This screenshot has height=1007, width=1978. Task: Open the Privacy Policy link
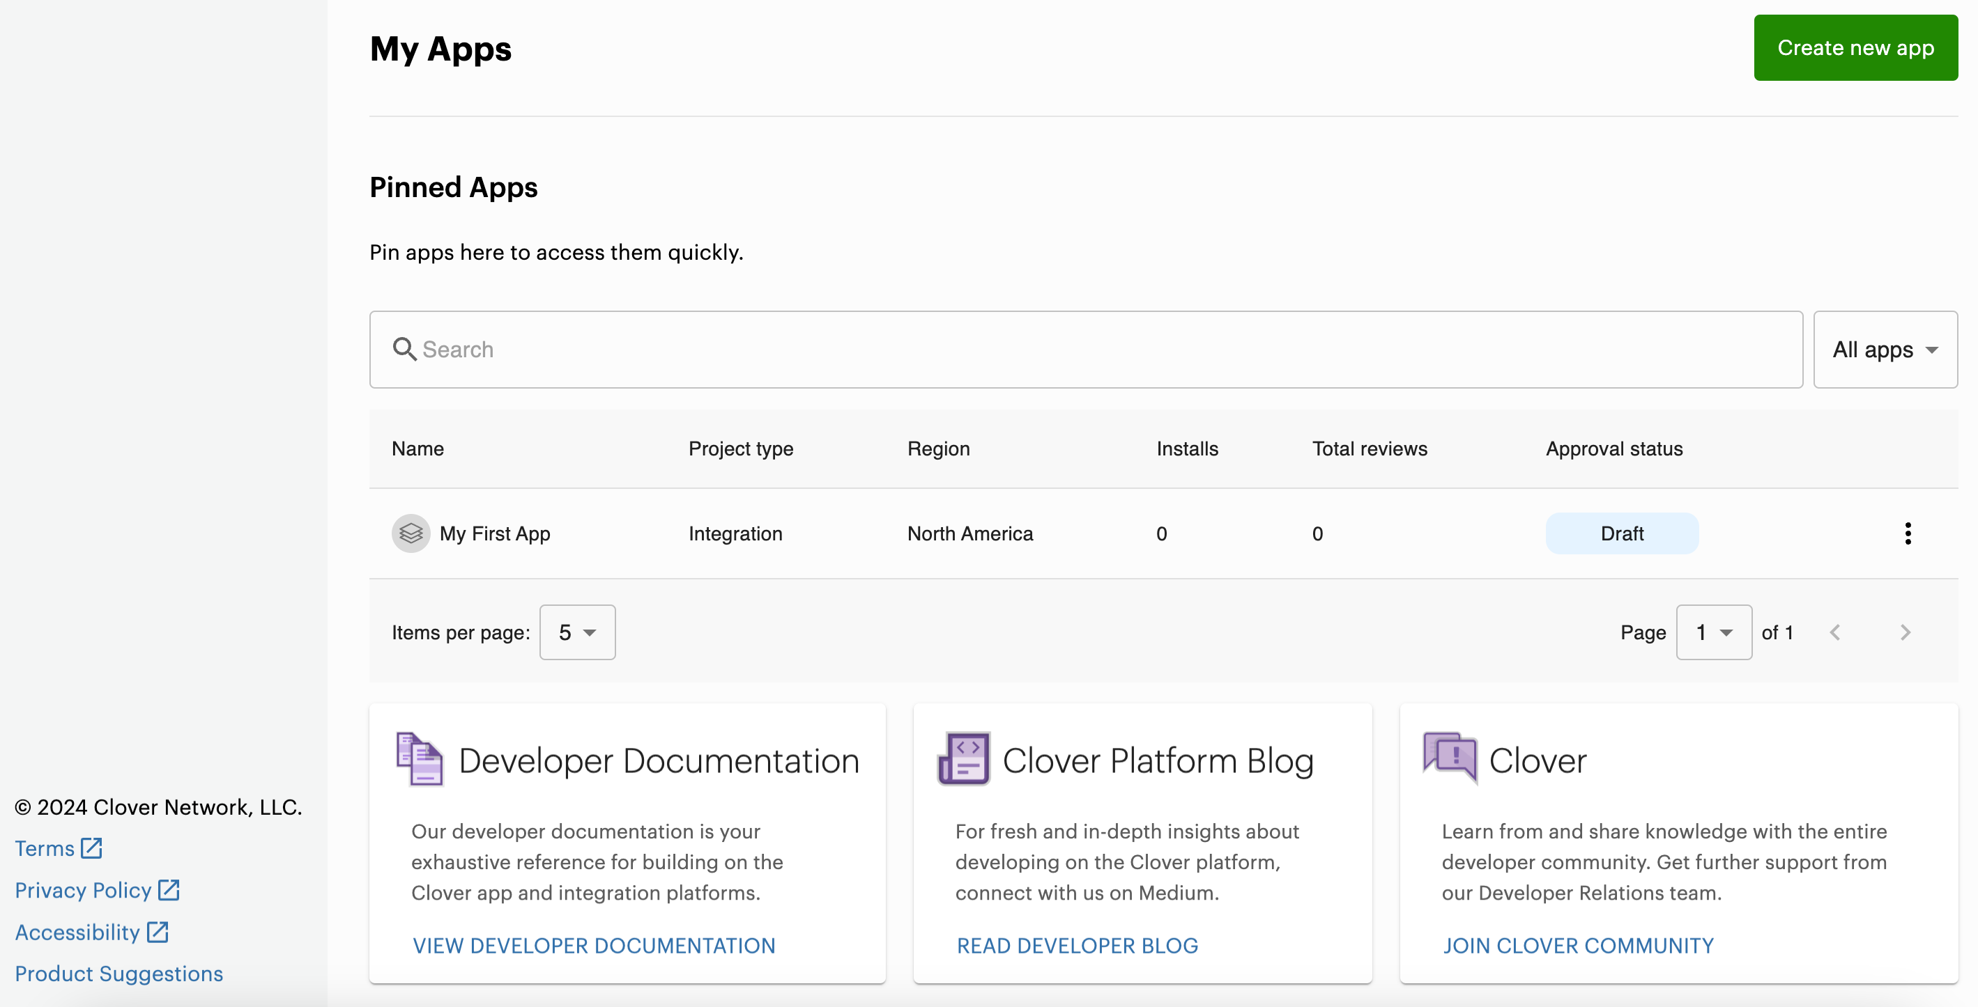[83, 890]
